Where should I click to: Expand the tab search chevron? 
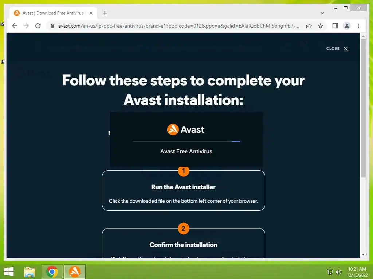pyautogui.click(x=322, y=13)
